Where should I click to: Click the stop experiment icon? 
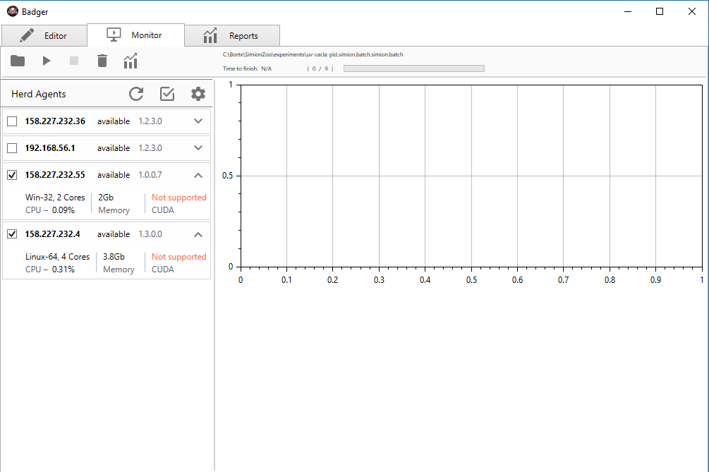click(74, 61)
